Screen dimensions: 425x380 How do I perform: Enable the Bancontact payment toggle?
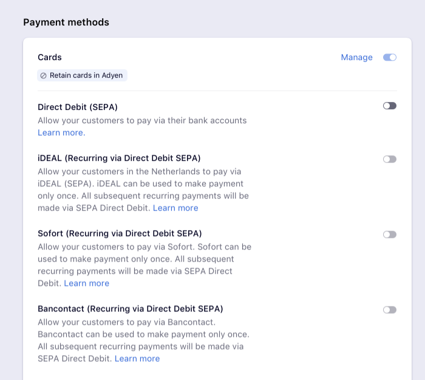(x=389, y=310)
